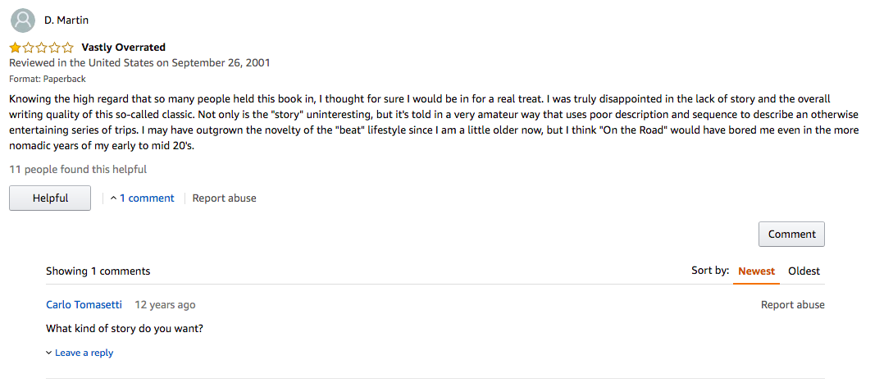Open Carlo Tomasetti's profile link
Screen dimensions: 893x392
(x=84, y=304)
